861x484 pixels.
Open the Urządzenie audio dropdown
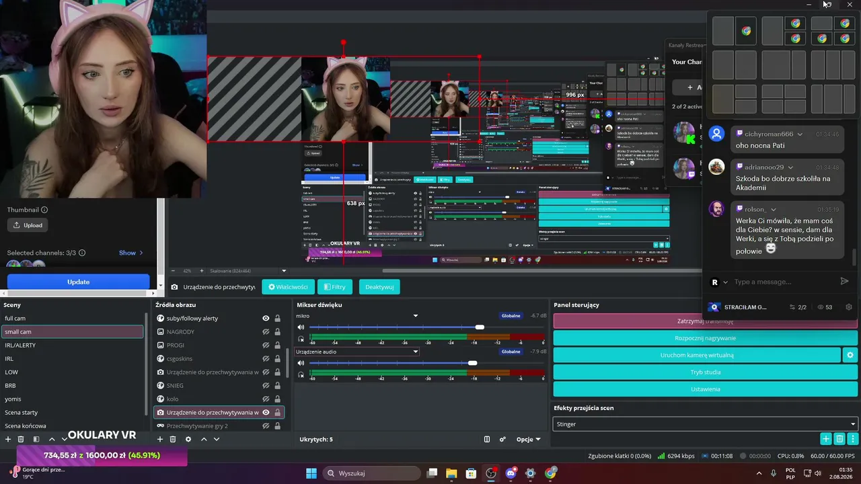point(357,352)
